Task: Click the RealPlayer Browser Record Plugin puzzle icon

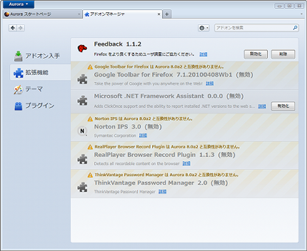Action: (x=82, y=159)
